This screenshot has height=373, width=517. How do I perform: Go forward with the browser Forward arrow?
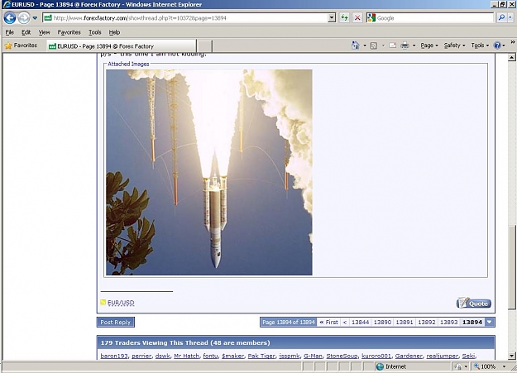[x=23, y=18]
